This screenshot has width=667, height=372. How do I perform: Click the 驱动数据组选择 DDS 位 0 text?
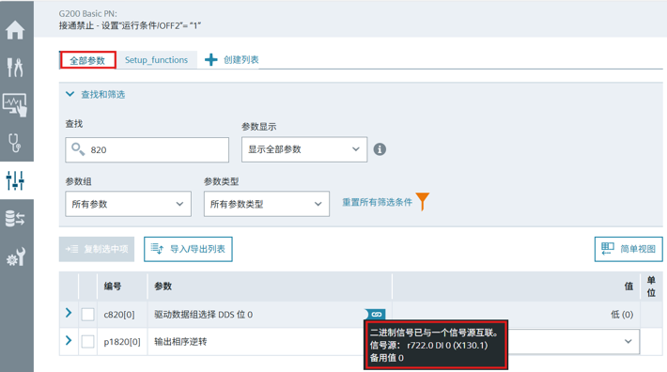point(203,315)
